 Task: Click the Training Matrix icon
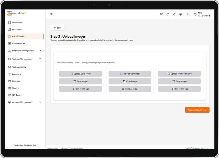click(10, 67)
